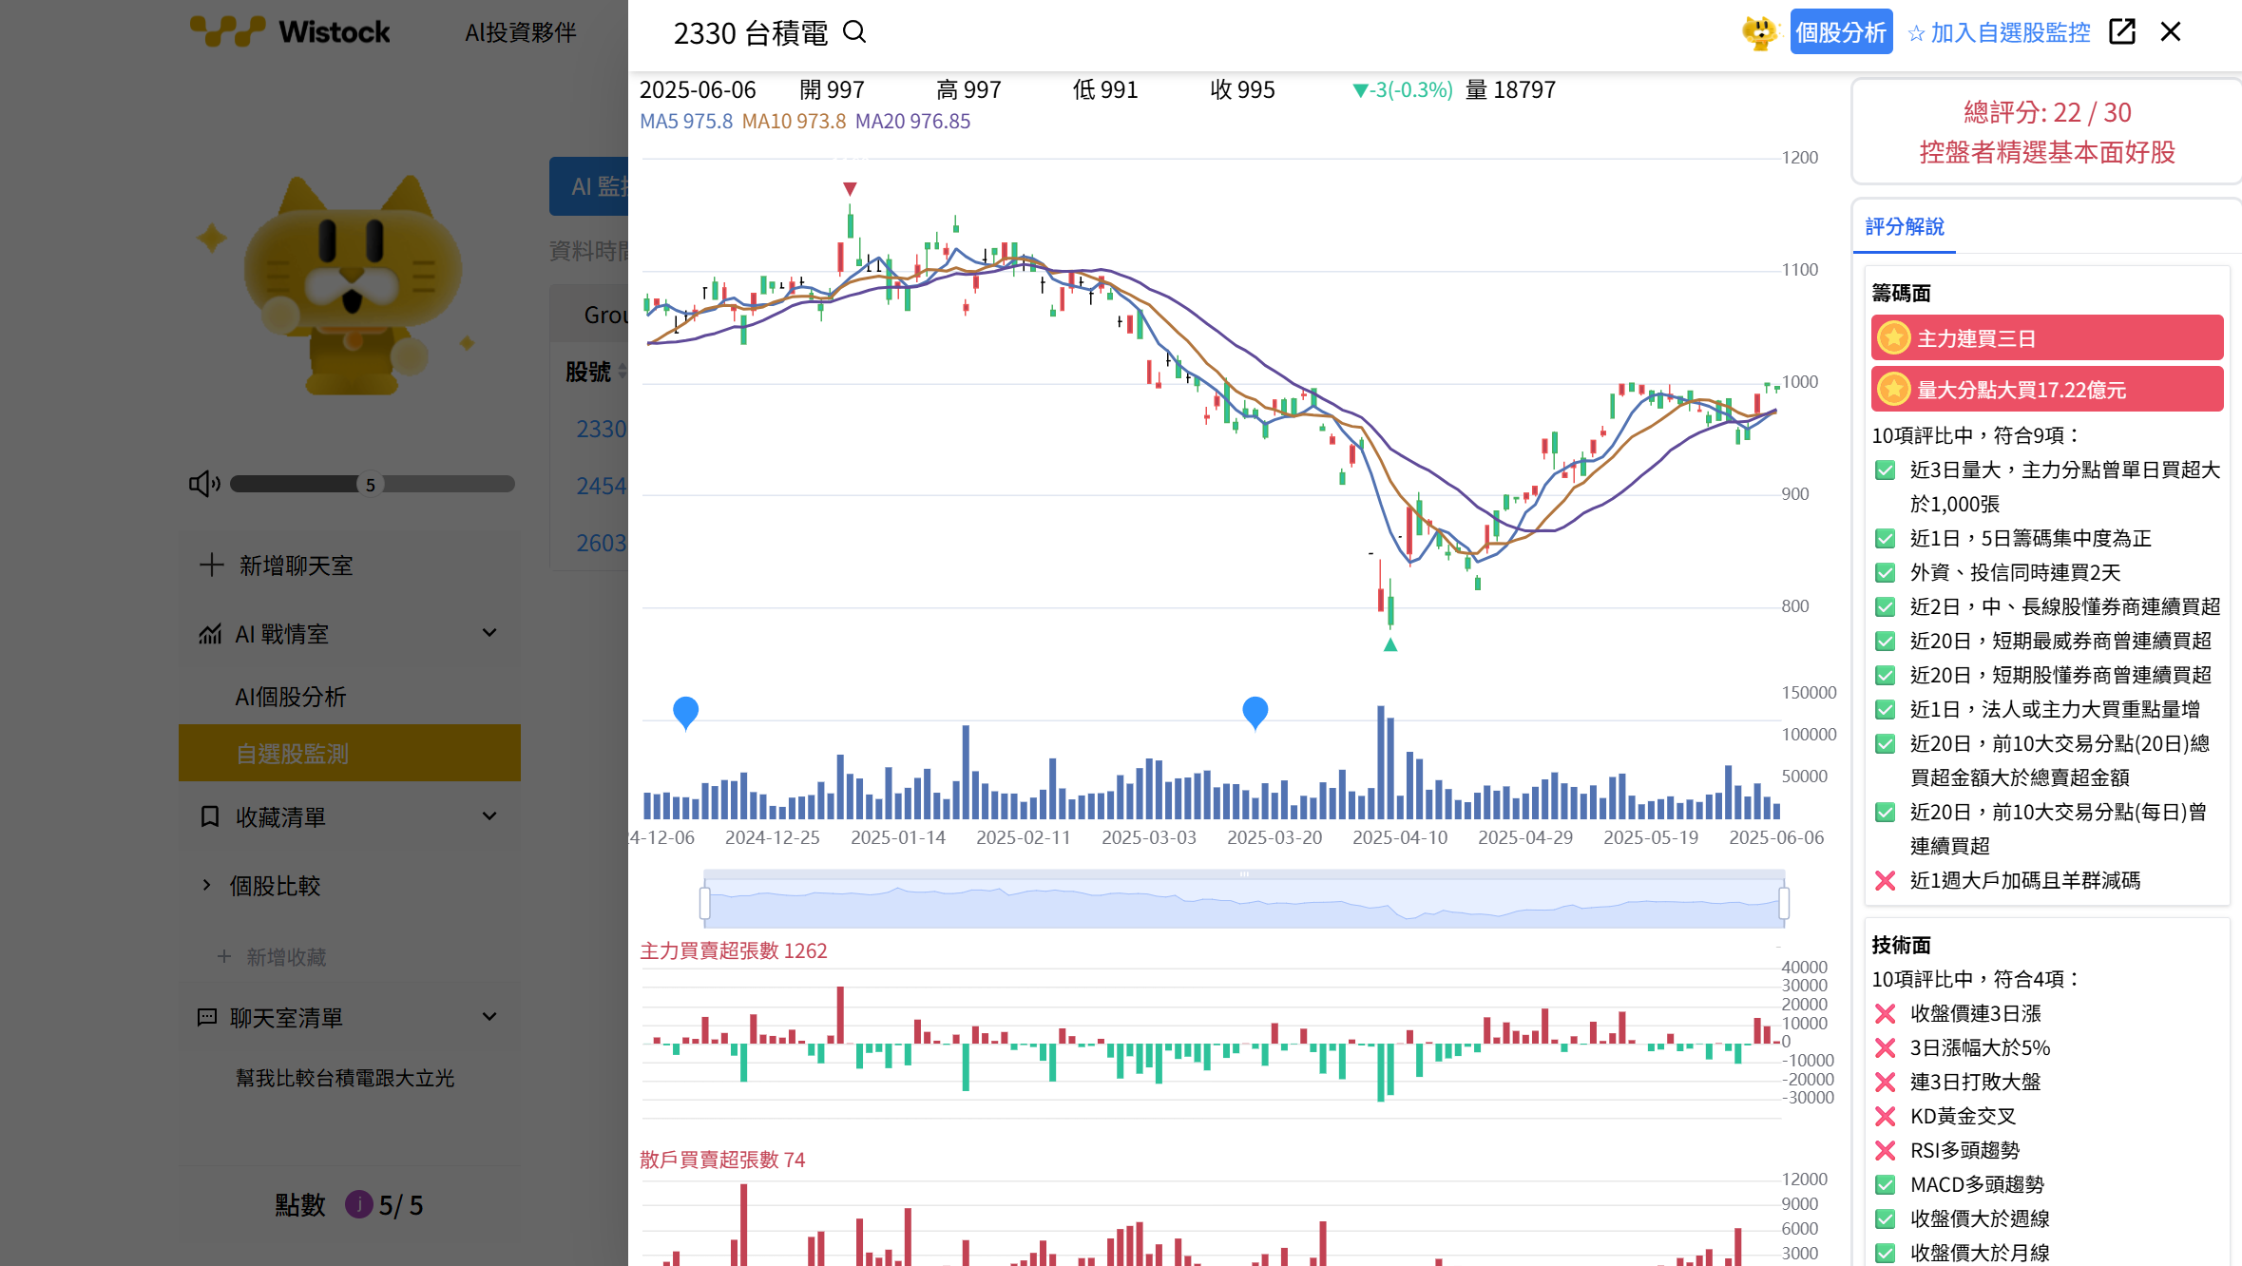Adjust the volume slider set to 5
Screen dimensions: 2242x1266
372,484
